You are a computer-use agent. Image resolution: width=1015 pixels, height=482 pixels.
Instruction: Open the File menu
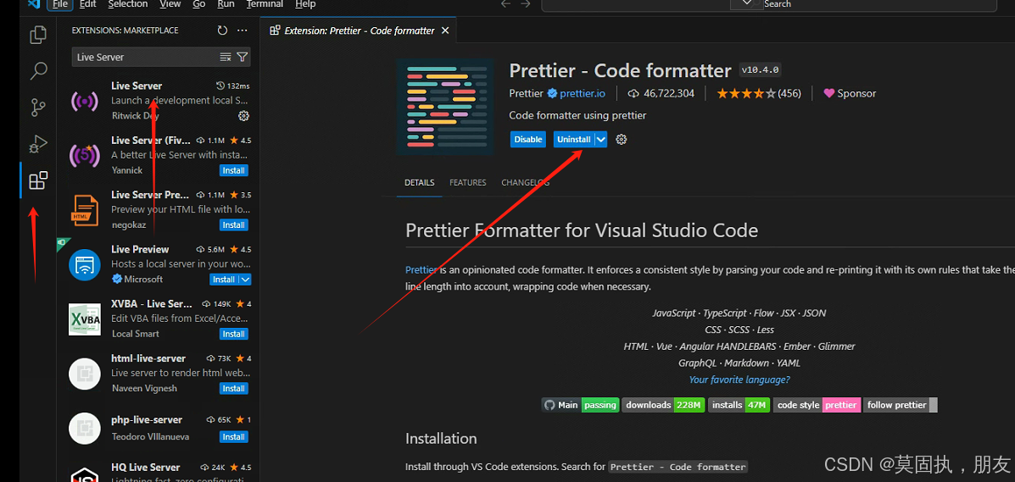point(59,4)
